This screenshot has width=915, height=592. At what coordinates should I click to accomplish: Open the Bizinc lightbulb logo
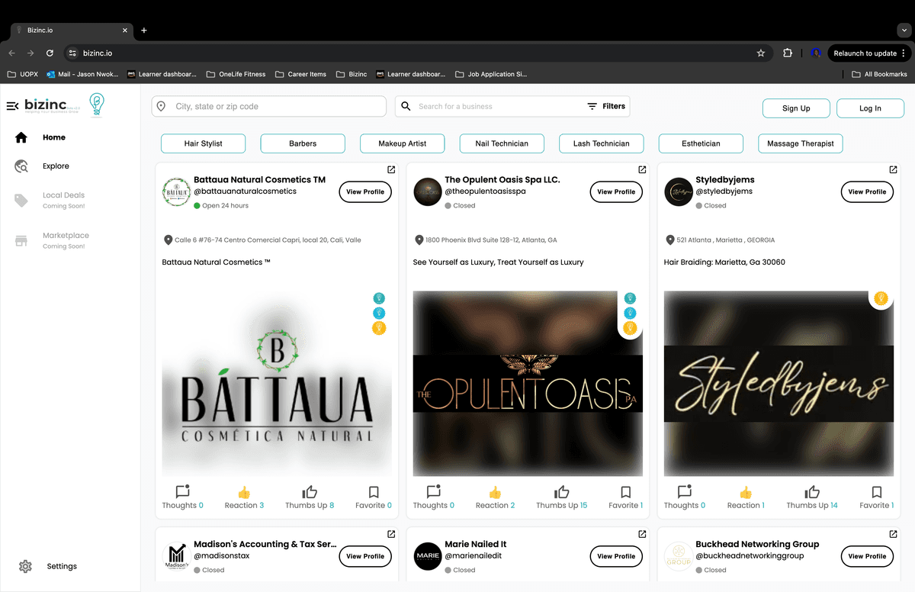pyautogui.click(x=96, y=105)
